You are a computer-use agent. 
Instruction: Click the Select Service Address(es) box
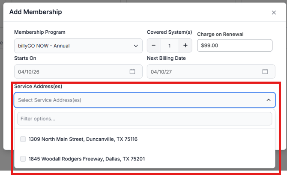(x=137, y=100)
